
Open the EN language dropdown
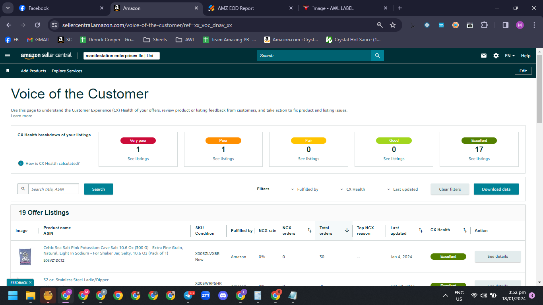click(510, 56)
